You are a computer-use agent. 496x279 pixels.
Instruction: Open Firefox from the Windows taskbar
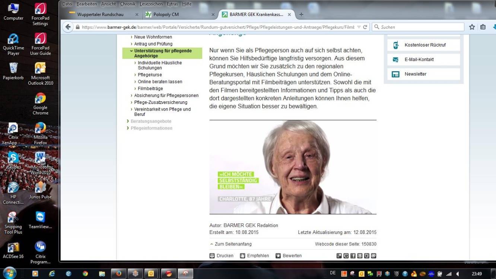coord(118,273)
